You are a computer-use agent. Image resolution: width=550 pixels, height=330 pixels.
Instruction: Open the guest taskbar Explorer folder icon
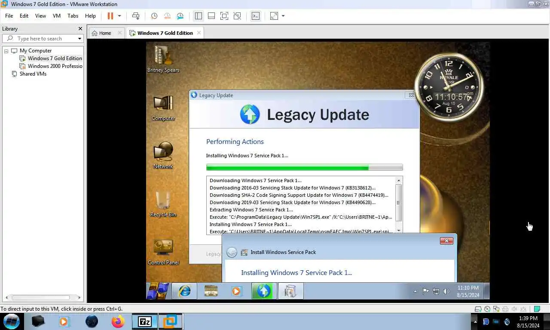(x=211, y=291)
